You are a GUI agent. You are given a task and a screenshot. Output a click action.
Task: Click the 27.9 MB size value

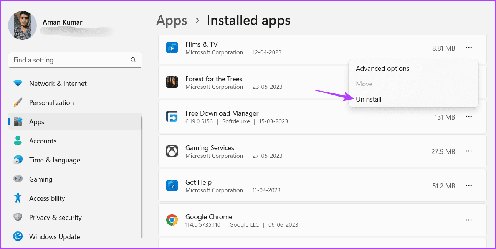click(x=443, y=152)
